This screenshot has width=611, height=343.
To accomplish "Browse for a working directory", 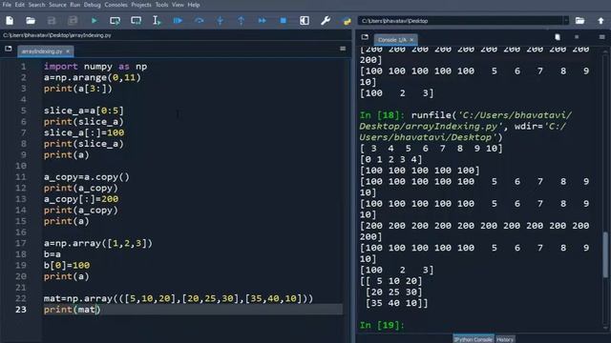I will 579,21.
